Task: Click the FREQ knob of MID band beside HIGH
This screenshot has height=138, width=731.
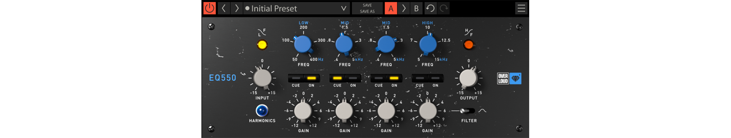Action: [386, 44]
